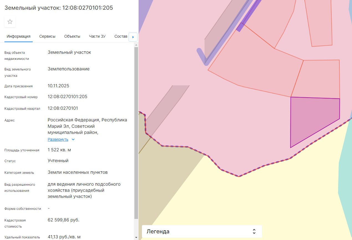
Task: Click the chevron next to Развернуть
Action: click(x=73, y=139)
